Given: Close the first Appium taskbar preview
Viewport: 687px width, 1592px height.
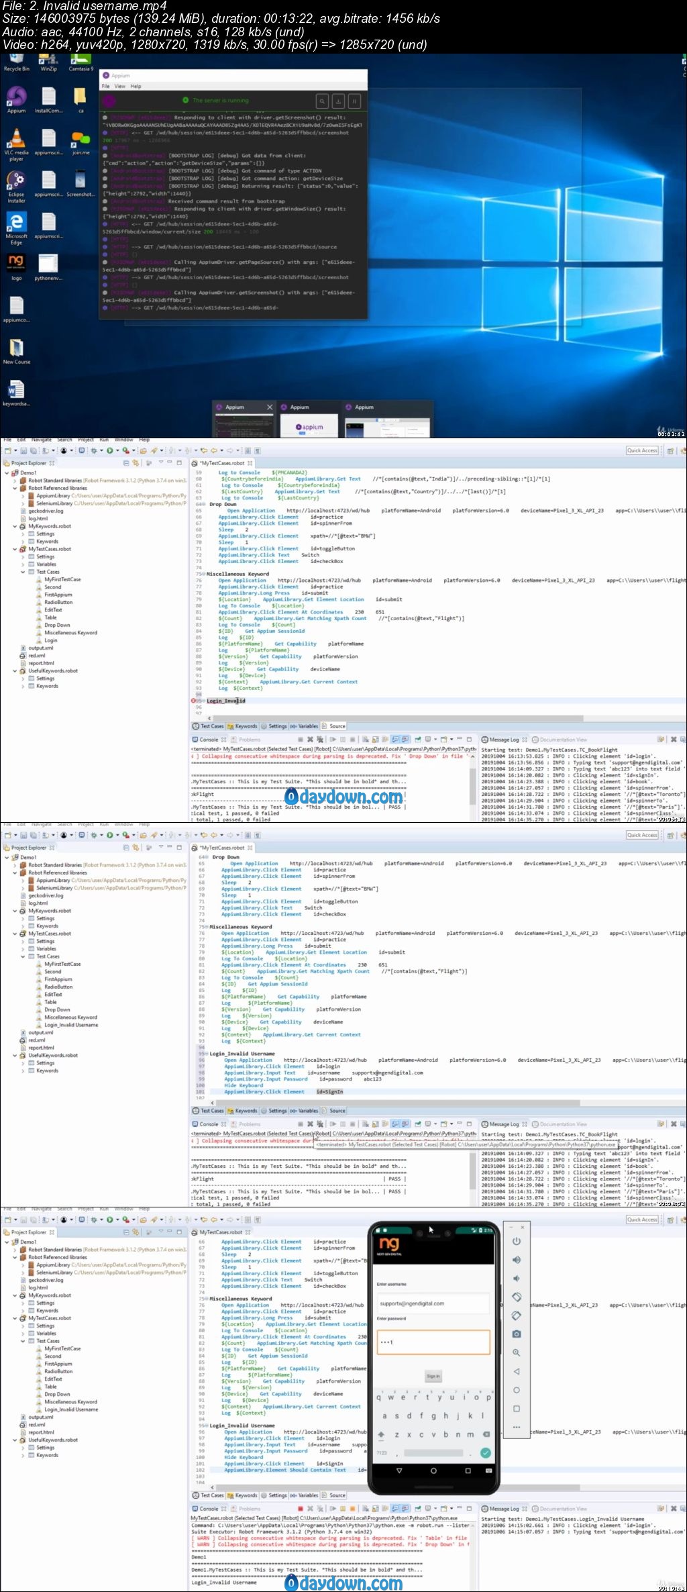Looking at the screenshot, I should tap(270, 407).
